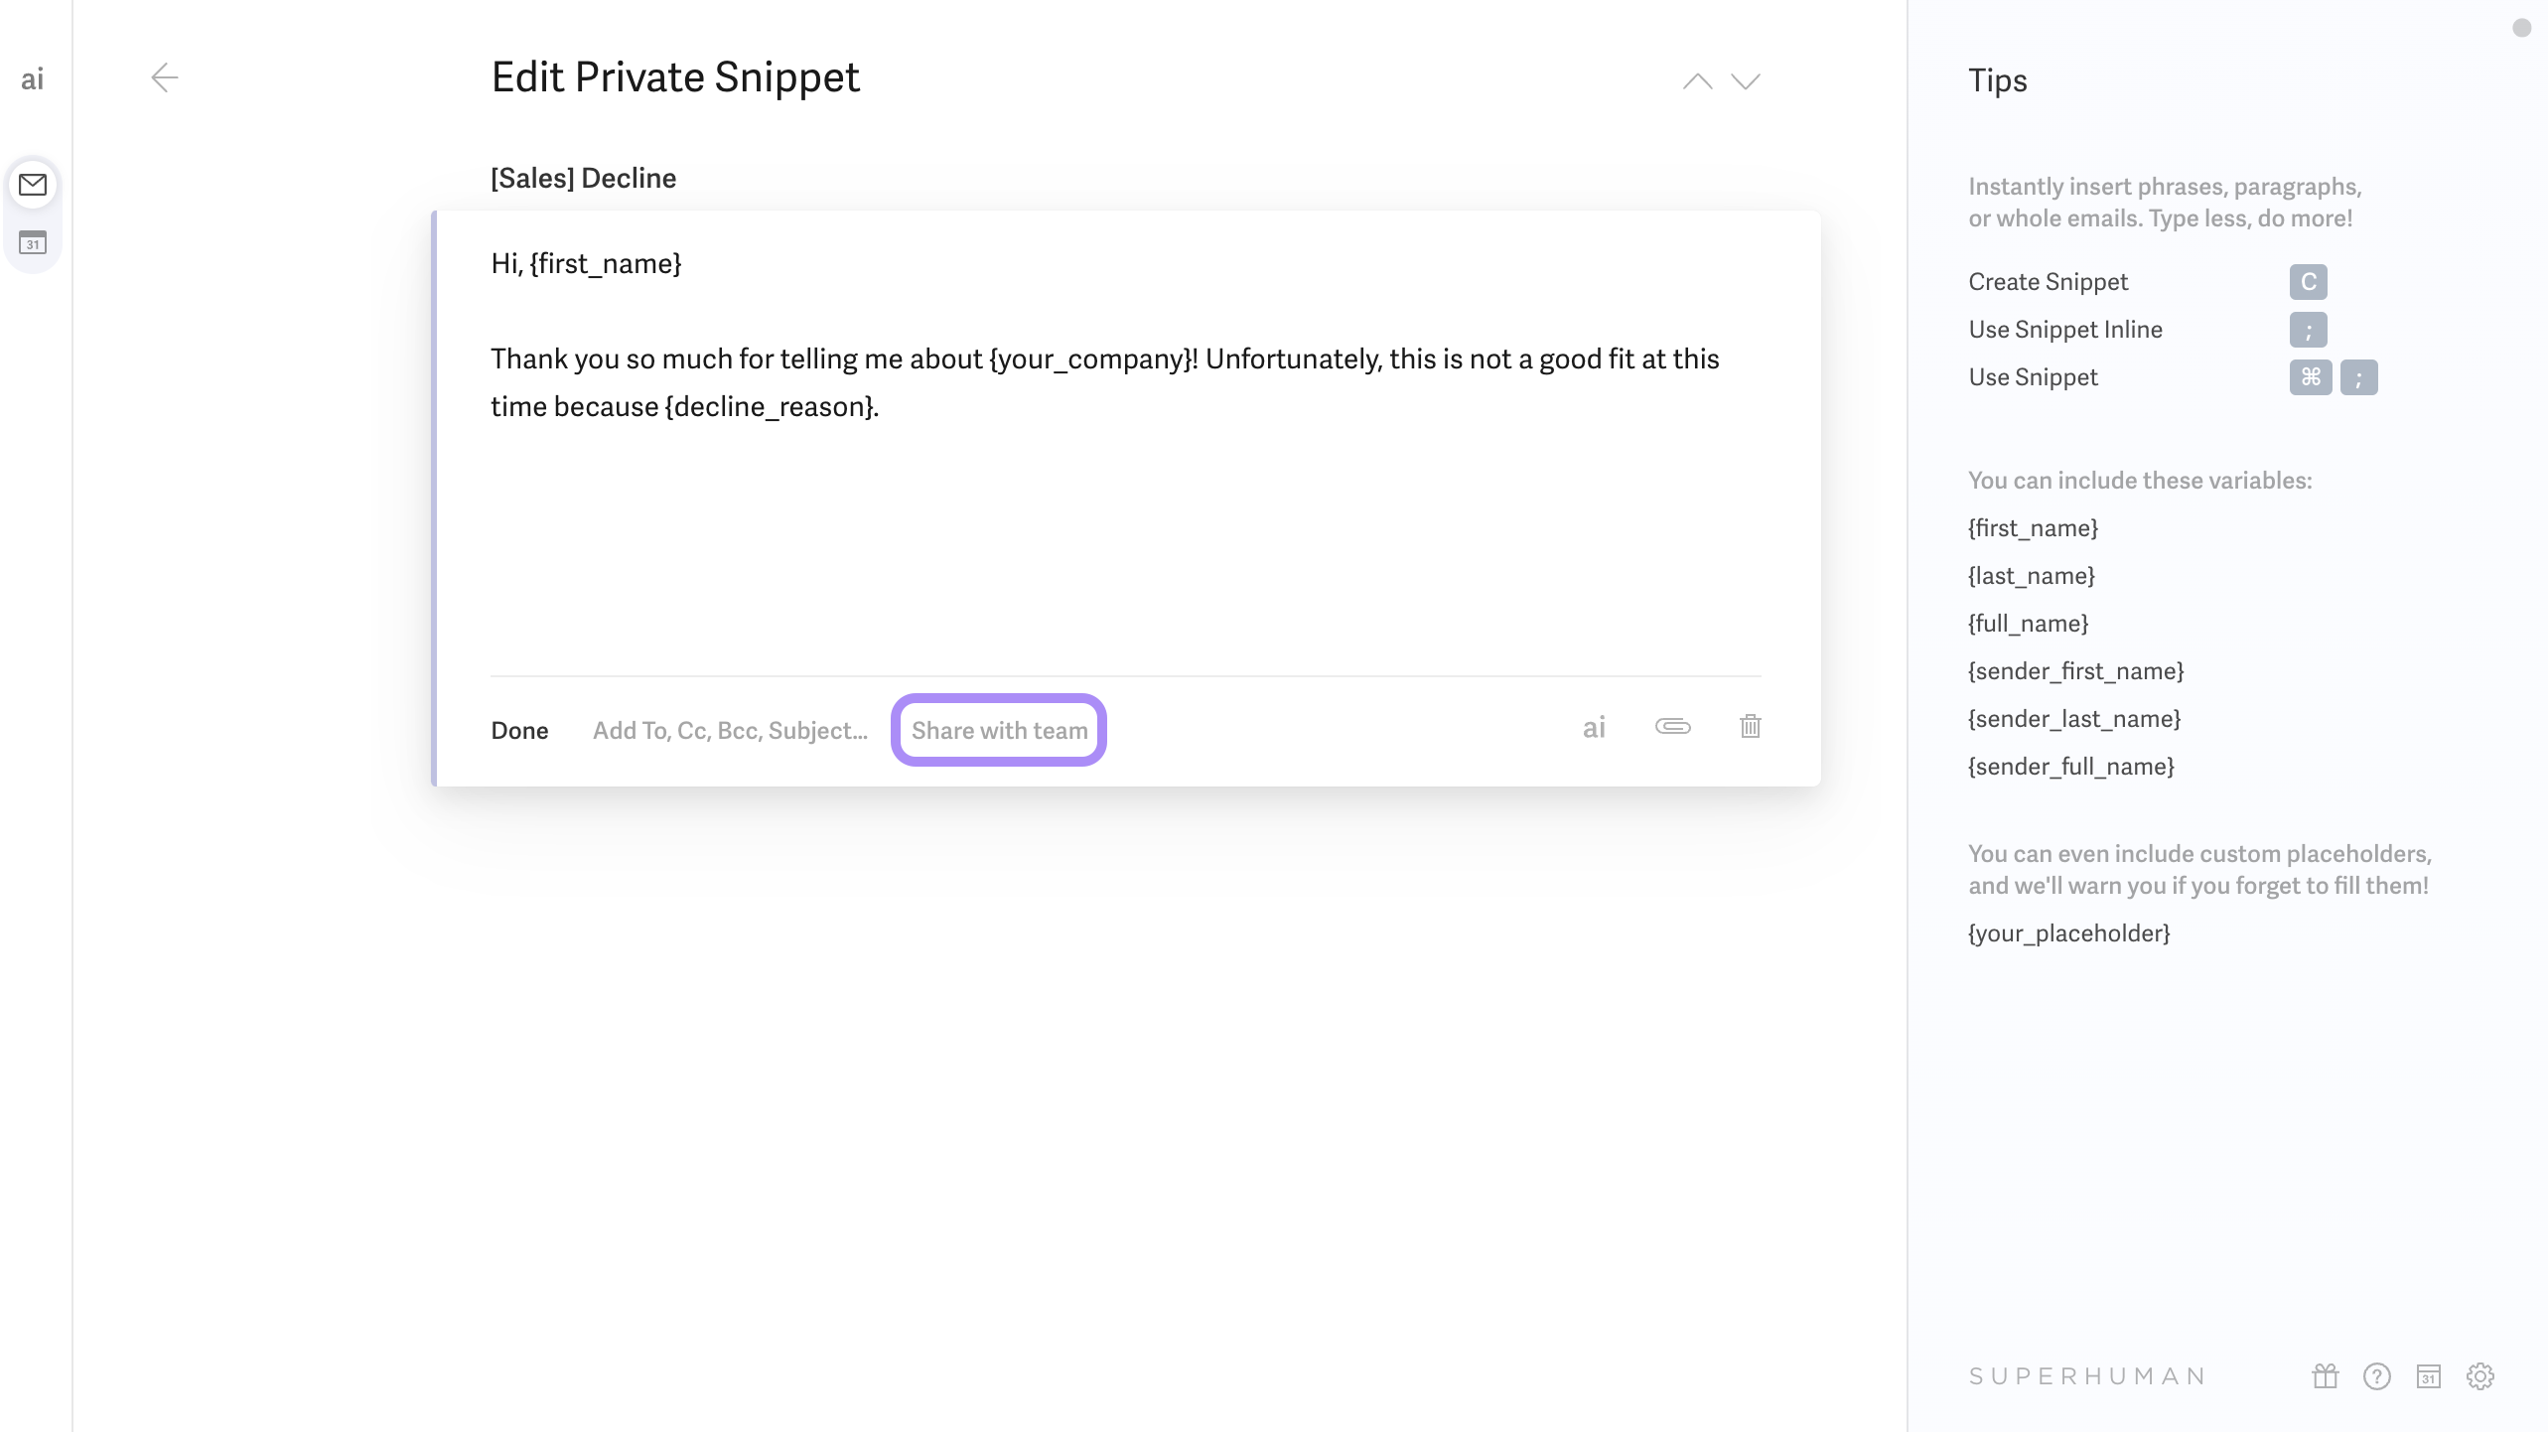
Task: Go to previous snippet with up chevron
Action: [1697, 81]
